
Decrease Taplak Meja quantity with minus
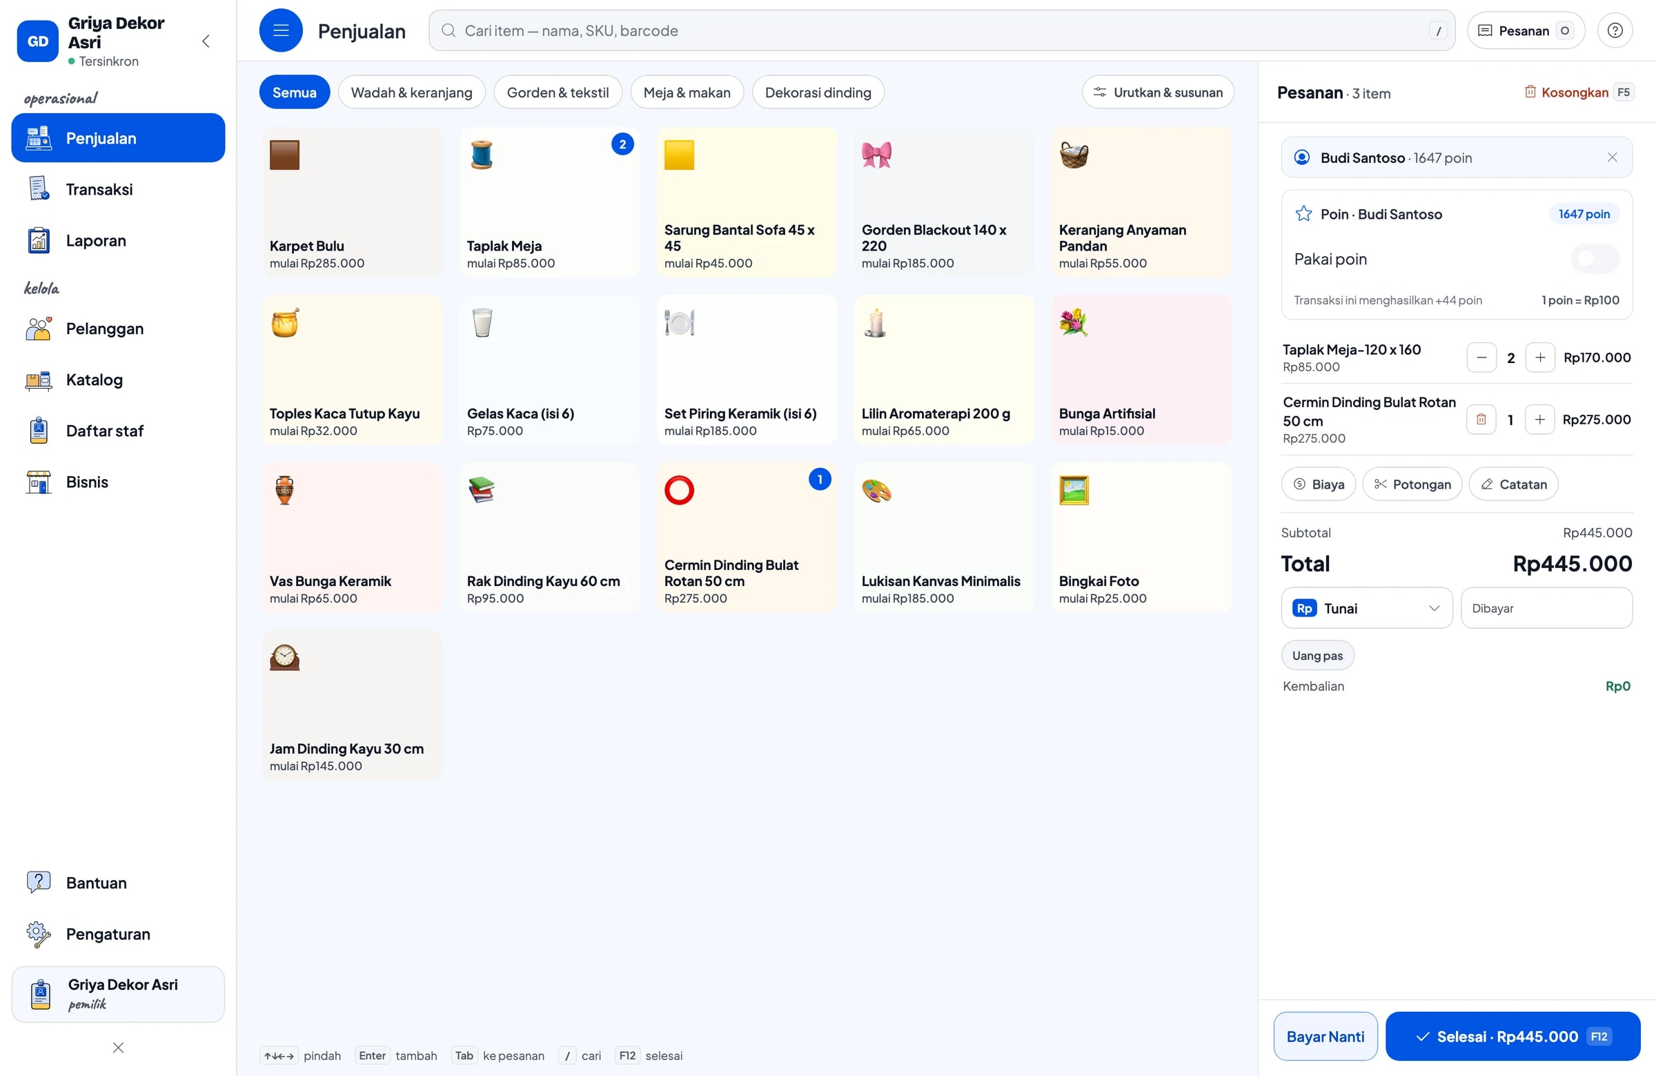(x=1481, y=358)
